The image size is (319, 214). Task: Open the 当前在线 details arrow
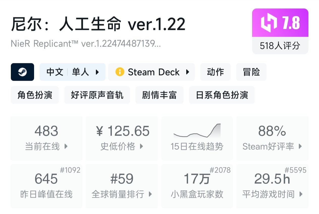click(x=66, y=146)
